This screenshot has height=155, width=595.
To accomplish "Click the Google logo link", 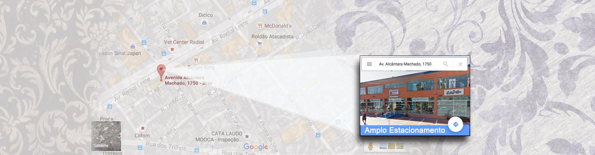I will [256, 147].
